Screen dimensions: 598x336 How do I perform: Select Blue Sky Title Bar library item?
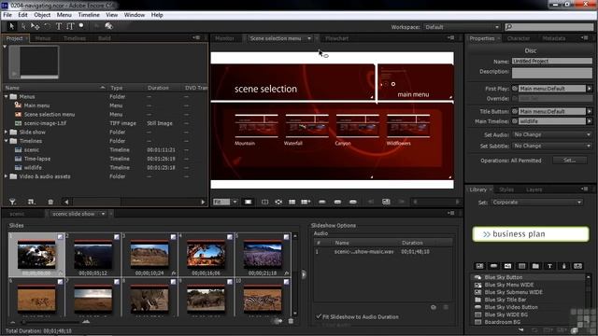click(505, 300)
